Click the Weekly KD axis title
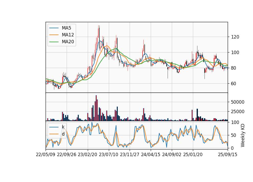This screenshot has height=182, width=253. click(243, 136)
